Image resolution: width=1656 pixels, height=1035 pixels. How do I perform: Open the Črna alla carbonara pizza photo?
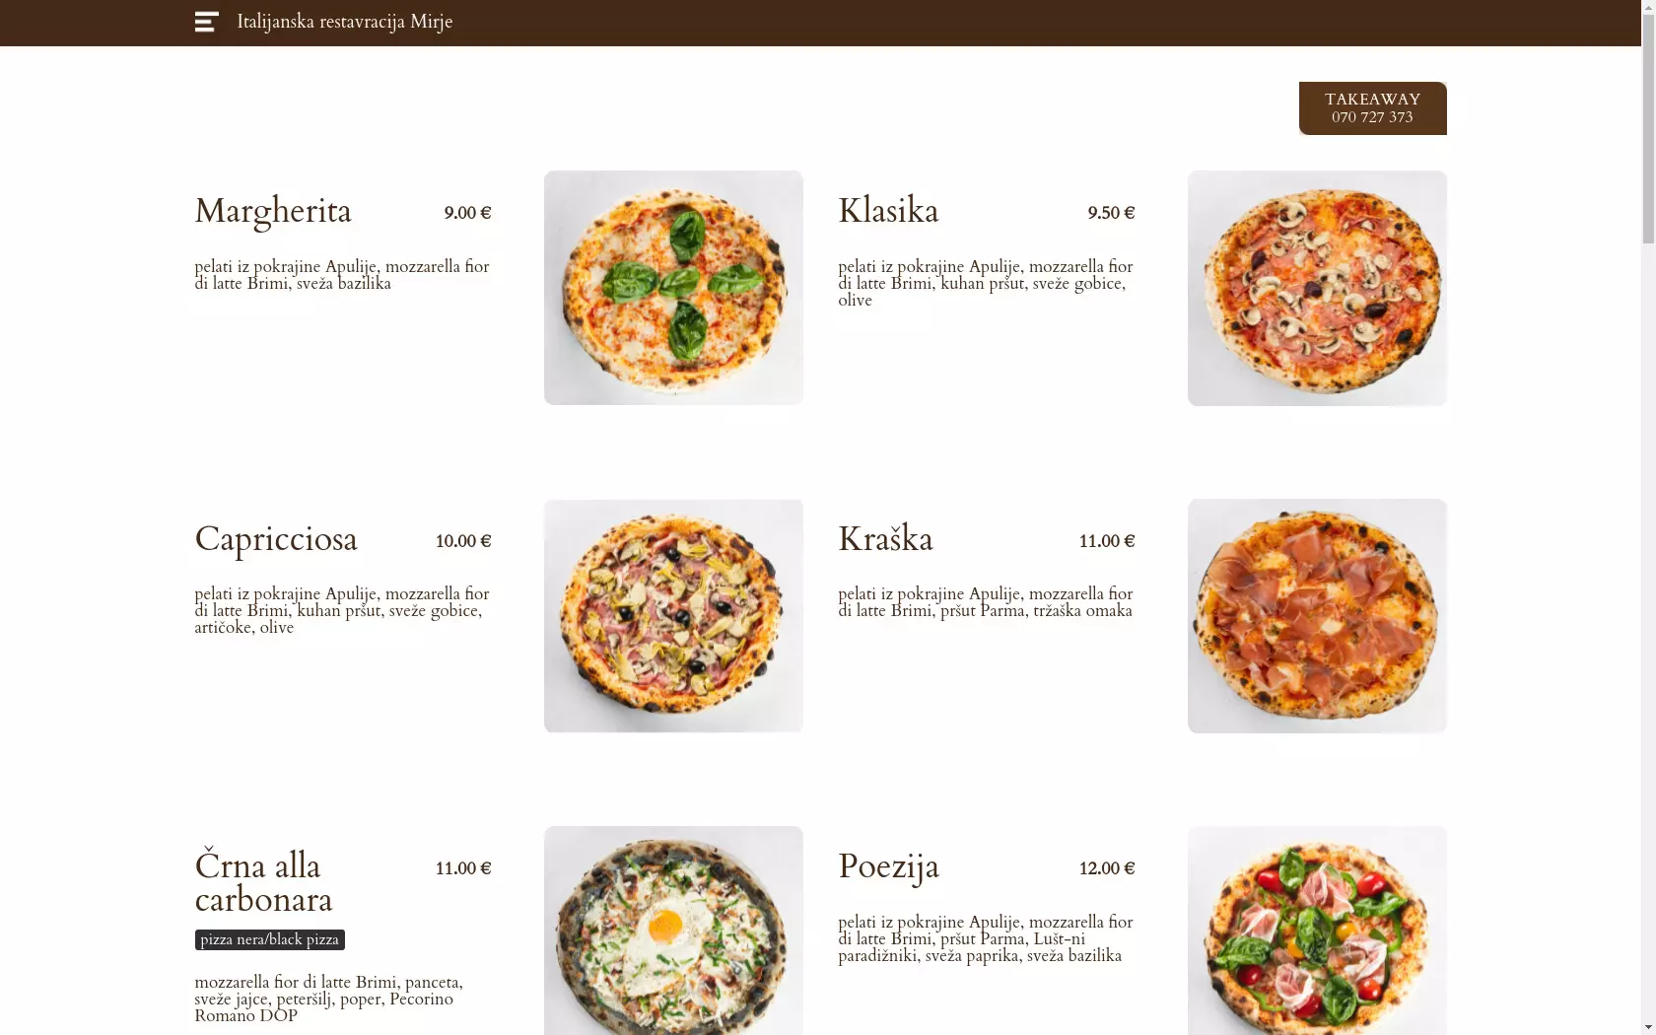[x=673, y=931]
